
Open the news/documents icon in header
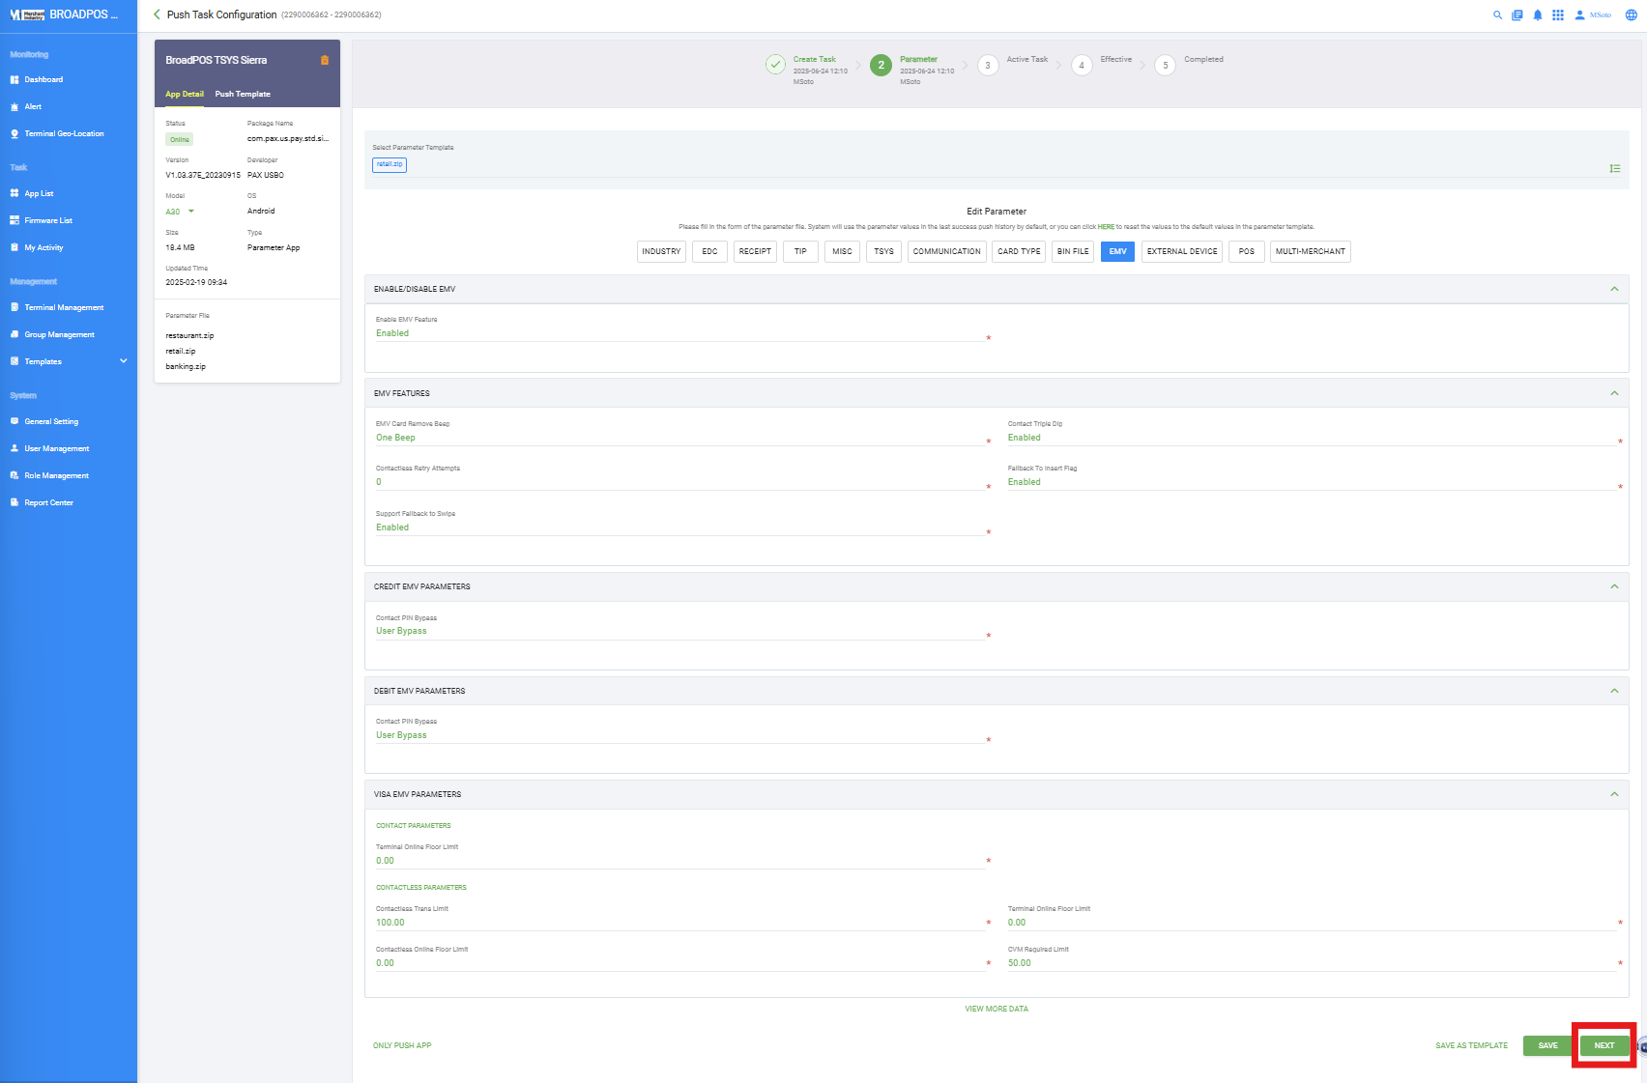[x=1517, y=14]
